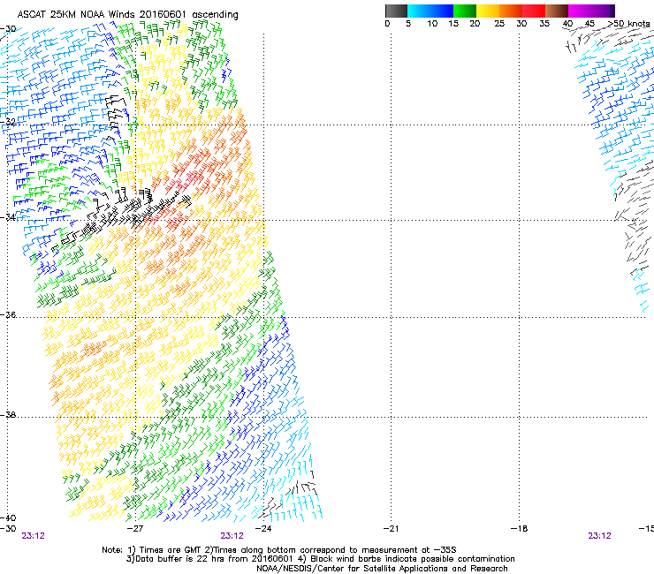This screenshot has height=574, width=654.
Task: Click the yellow 20–25 knots color segment
Action: click(488, 11)
